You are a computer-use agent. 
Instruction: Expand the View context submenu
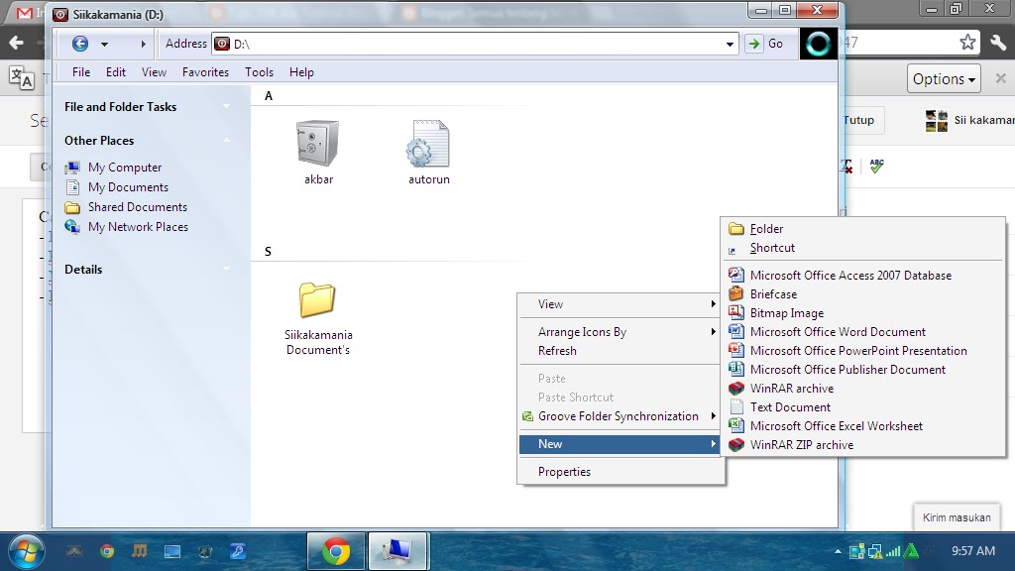620,303
